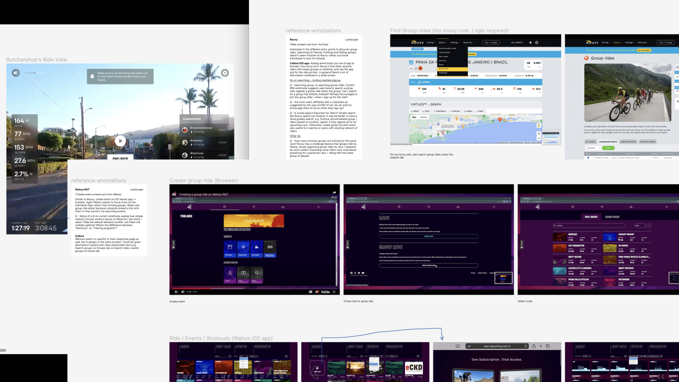
Task: Click the Share arrow on the YouTube video
Action: 334,193
